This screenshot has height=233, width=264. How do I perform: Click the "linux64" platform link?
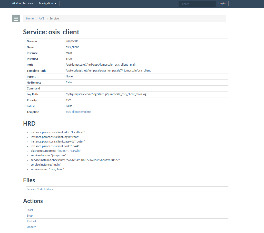62,151
